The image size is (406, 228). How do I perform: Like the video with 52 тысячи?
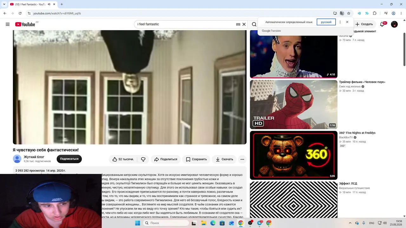coord(123,159)
